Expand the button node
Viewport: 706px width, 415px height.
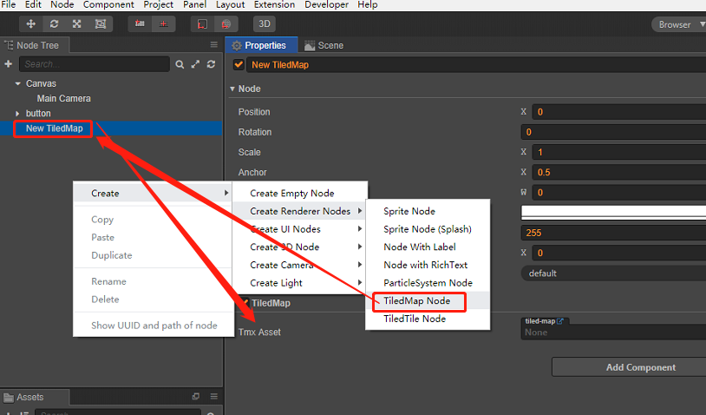pos(17,114)
